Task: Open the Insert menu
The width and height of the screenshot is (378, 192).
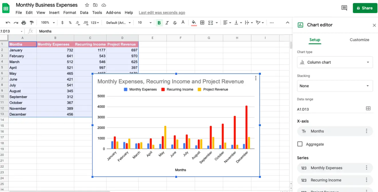Action: 54,13
